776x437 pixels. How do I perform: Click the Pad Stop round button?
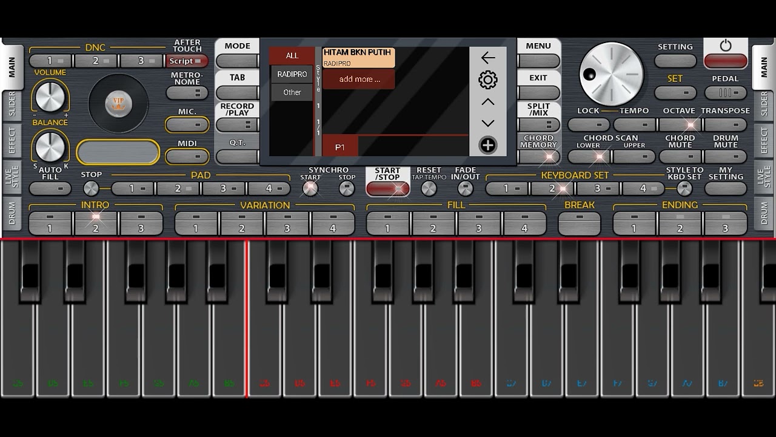click(x=91, y=188)
